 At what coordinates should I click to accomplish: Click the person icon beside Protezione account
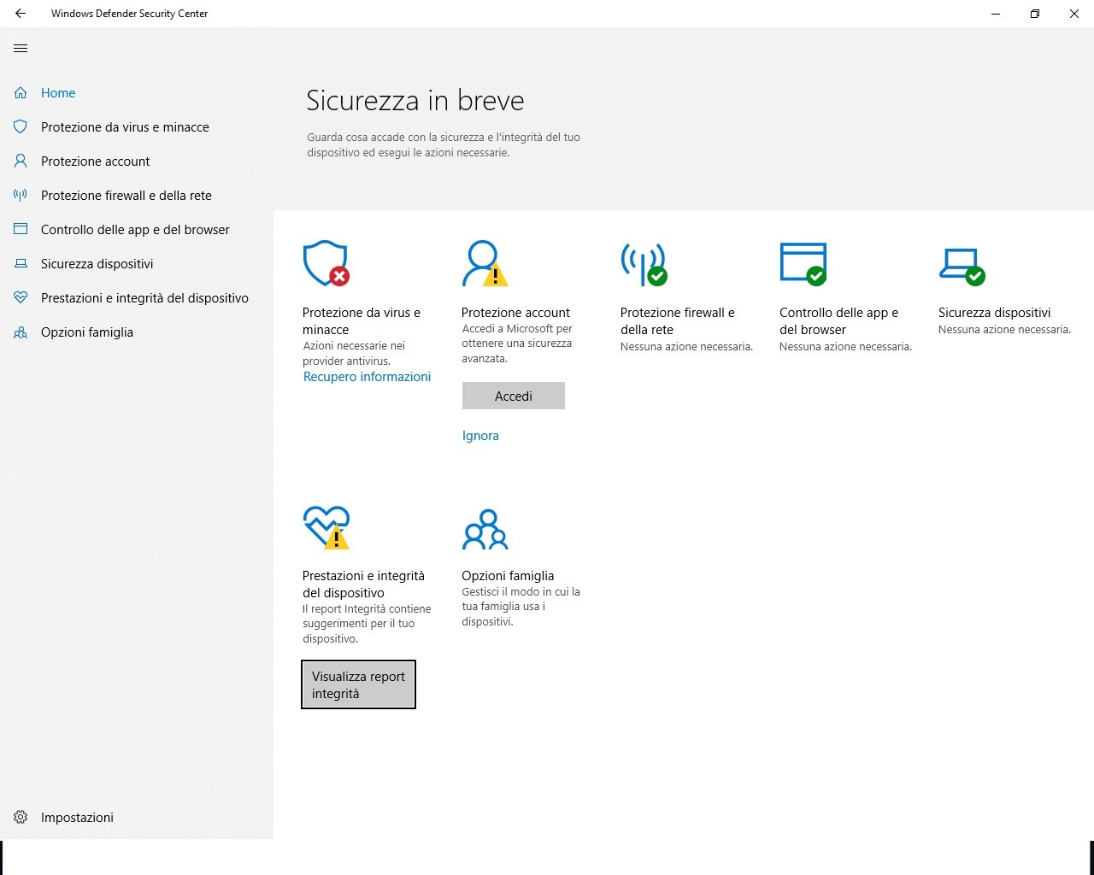coord(21,161)
